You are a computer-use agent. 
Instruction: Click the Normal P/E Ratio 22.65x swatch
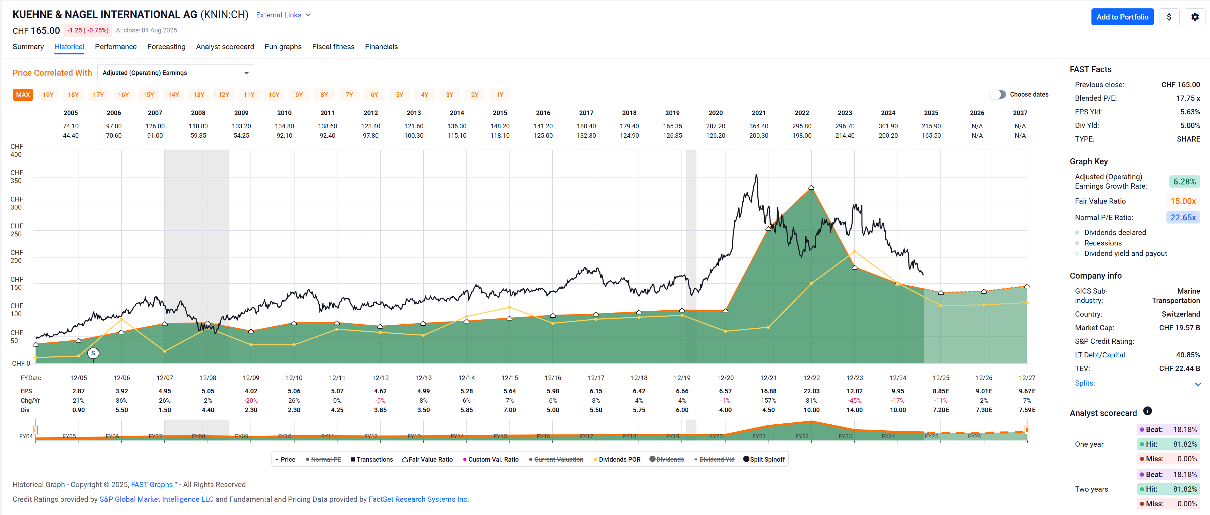click(1183, 218)
